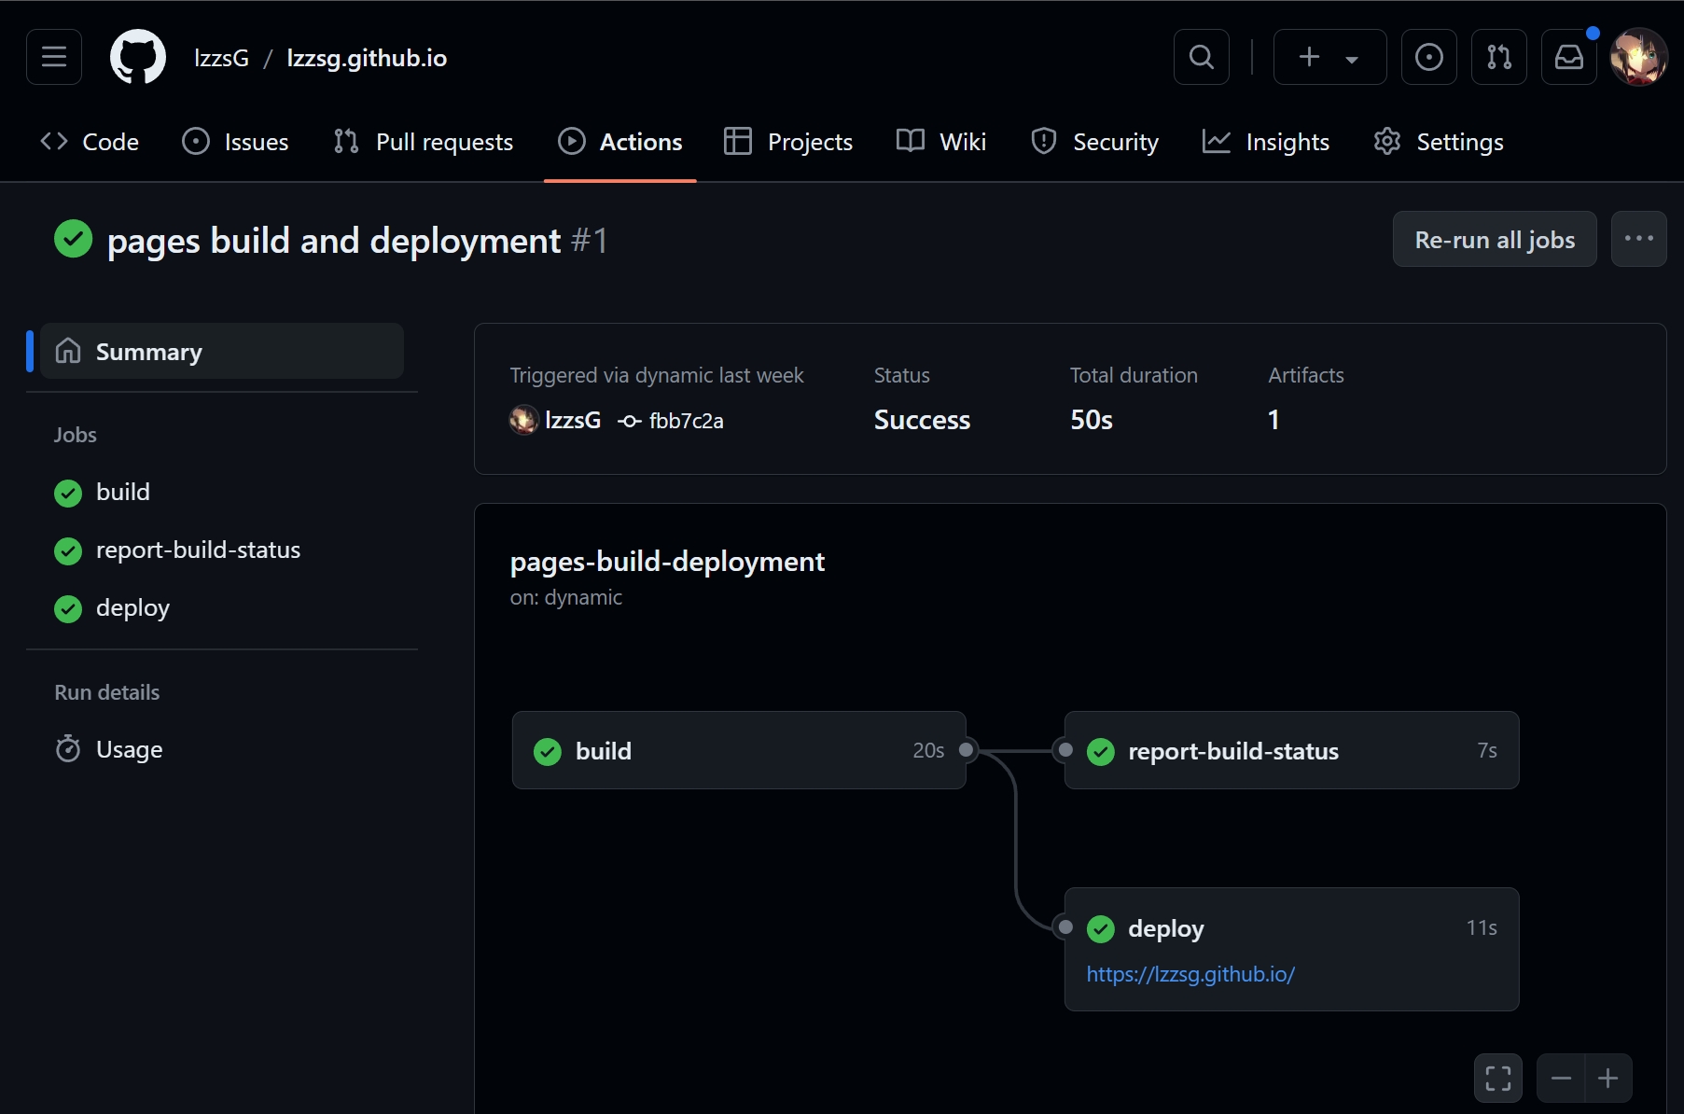
Task: Open the hamburger navigation menu
Action: [x=54, y=57]
